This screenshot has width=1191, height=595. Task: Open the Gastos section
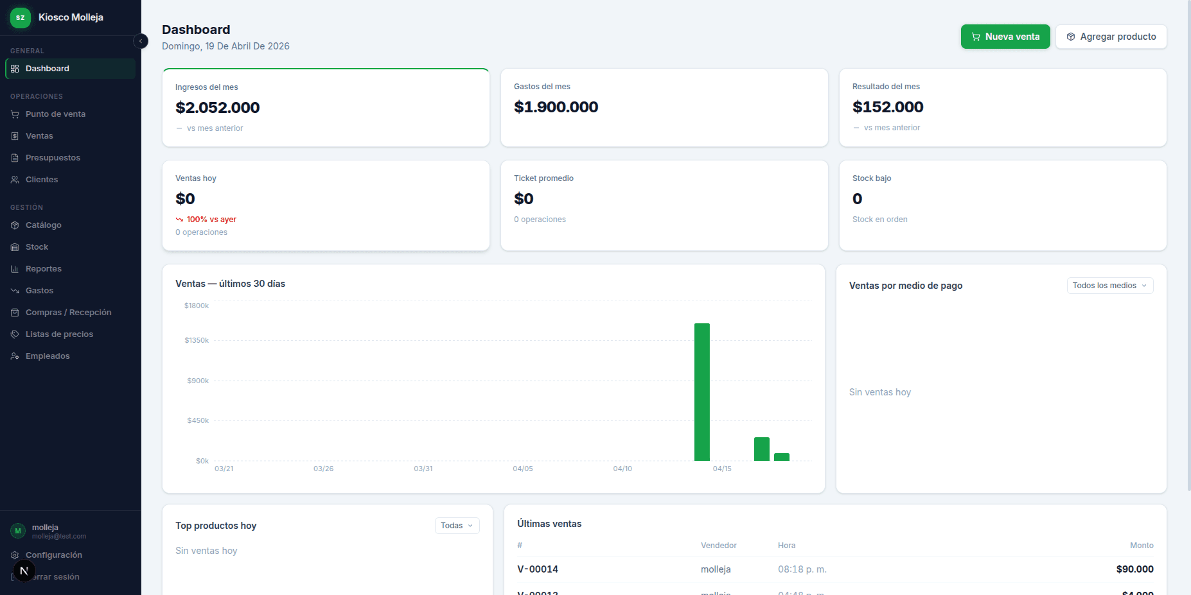(71, 291)
